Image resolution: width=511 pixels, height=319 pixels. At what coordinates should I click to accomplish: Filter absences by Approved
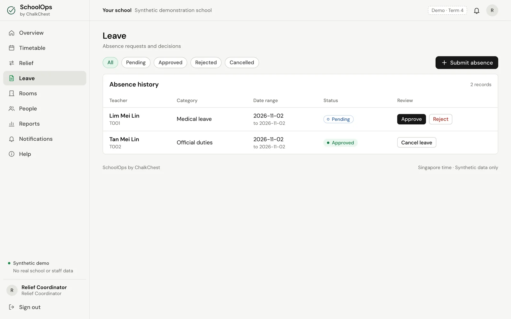pyautogui.click(x=170, y=63)
